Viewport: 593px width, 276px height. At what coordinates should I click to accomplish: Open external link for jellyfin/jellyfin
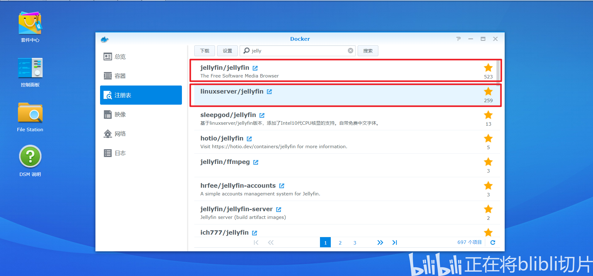(255, 68)
